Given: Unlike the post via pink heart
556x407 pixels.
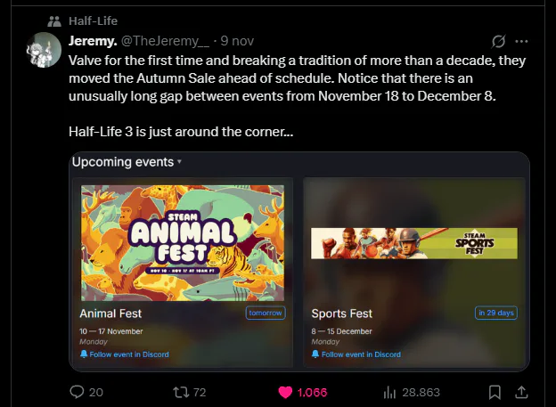Looking at the screenshot, I should [x=285, y=392].
